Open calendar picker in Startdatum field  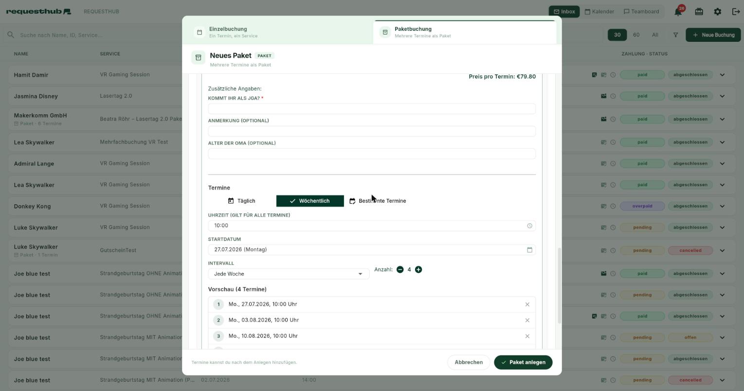(529, 250)
